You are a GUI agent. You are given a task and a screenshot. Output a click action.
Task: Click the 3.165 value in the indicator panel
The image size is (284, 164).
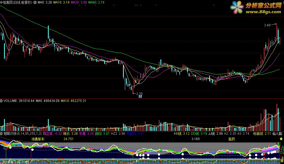click(x=195, y=139)
